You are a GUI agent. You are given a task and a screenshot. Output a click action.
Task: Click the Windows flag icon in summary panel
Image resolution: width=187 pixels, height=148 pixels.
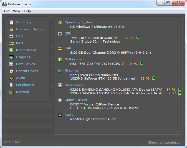click(60, 22)
